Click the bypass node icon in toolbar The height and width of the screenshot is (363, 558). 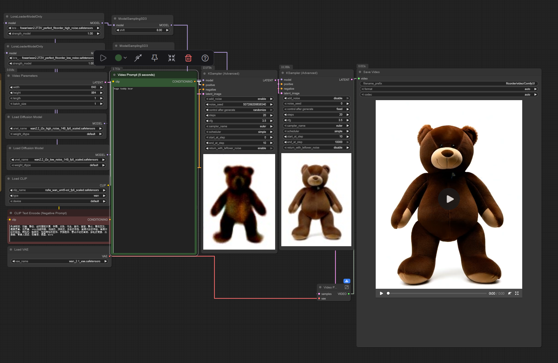click(x=138, y=58)
